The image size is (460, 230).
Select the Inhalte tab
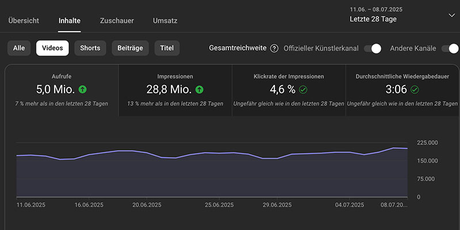(70, 21)
